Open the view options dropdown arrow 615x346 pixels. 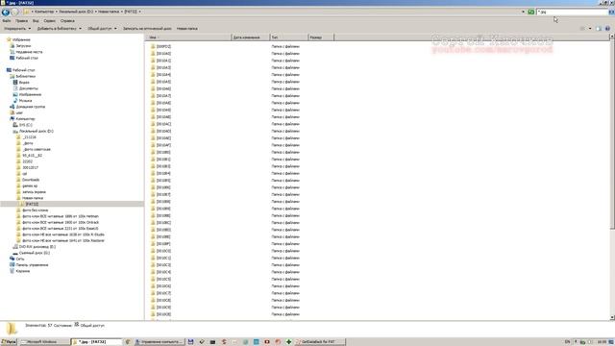coord(590,29)
